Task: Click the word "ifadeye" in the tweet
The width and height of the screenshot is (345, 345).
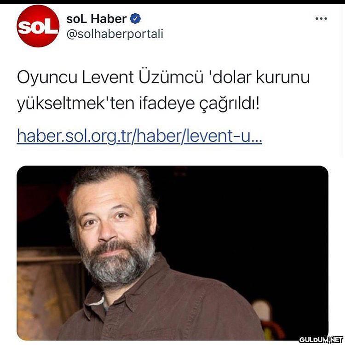Action: 167,103
